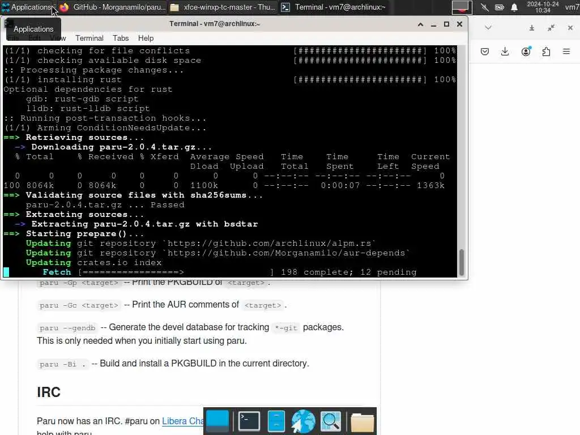
Task: Click the Show Desktop icon in the dock
Action: point(217,421)
